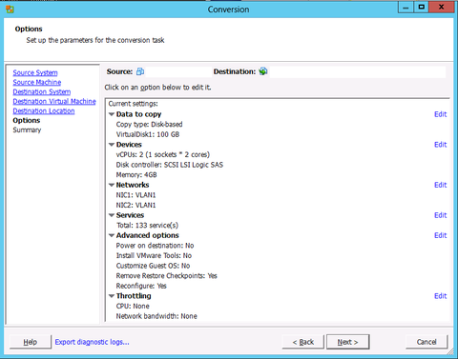Collapse the Networks section
This screenshot has width=458, height=359.
point(112,185)
